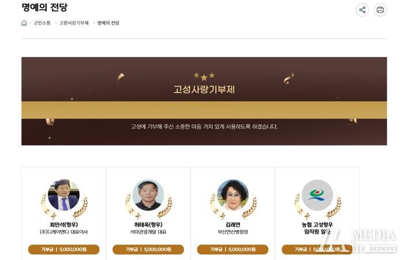Click 김래연 name under photo
The image size is (403, 260).
[233, 224]
